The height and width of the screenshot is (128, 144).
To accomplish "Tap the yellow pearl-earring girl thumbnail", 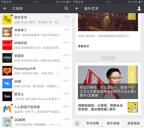I will 133,107.
